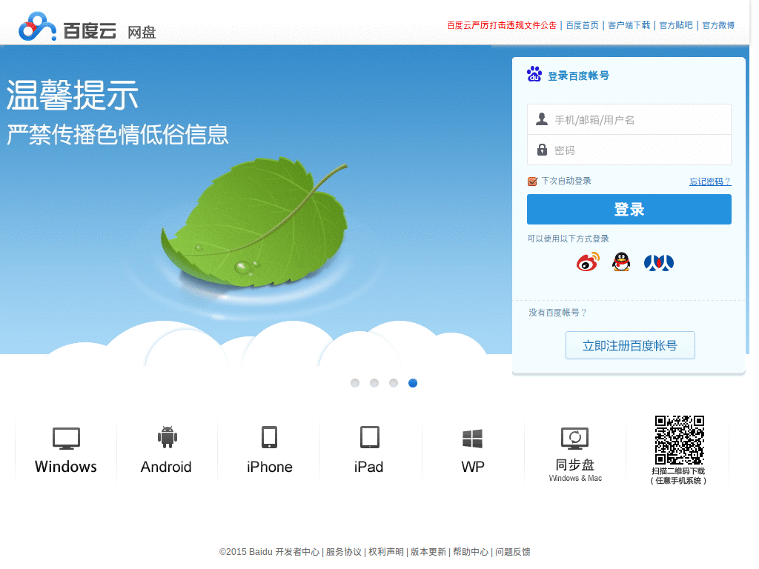Open 开发者中心 footer link

tap(297, 551)
